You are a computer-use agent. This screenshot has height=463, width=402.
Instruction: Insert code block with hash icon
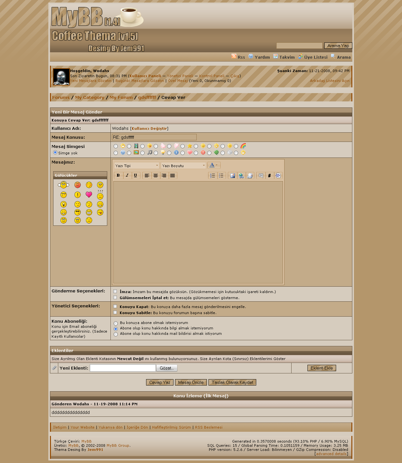pos(269,175)
